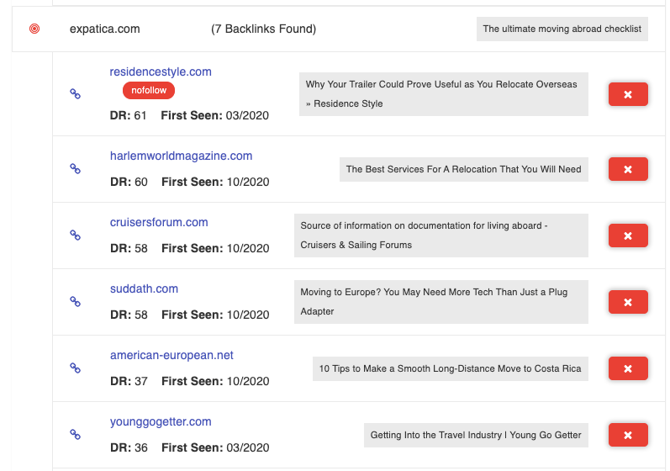This screenshot has width=670, height=471.
Task: Click the chain link icon for cruisersforum.com
Action: 75,235
